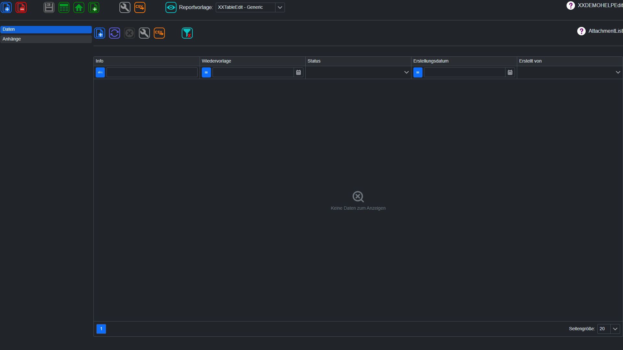Select the Daten tab

pos(46,29)
